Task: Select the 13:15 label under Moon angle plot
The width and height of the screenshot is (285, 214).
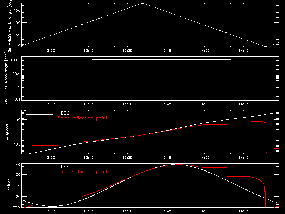Action: pyautogui.click(x=89, y=104)
